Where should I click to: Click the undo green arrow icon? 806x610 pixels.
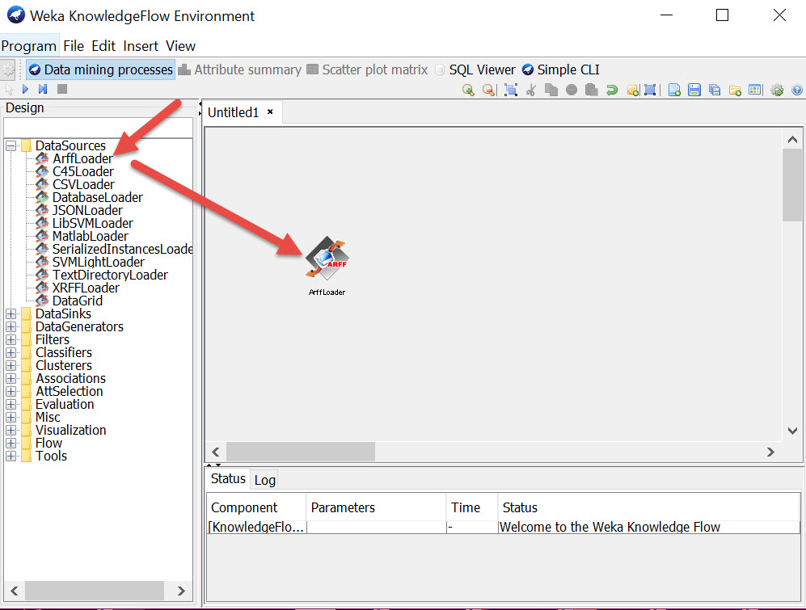coord(612,90)
